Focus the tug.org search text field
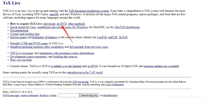The height and width of the screenshot is (100, 205). pos(69,95)
